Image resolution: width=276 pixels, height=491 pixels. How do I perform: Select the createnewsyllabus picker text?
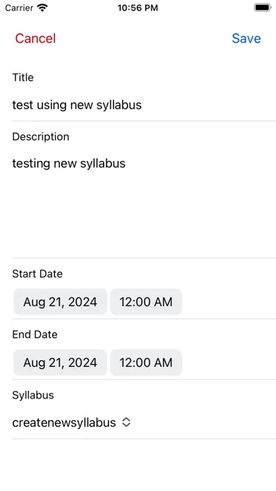pyautogui.click(x=64, y=423)
